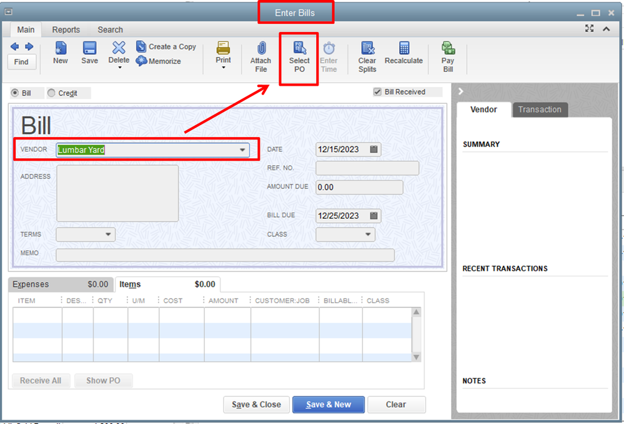Switch to the Expenses tab
The height and width of the screenshot is (424, 624).
tap(61, 284)
